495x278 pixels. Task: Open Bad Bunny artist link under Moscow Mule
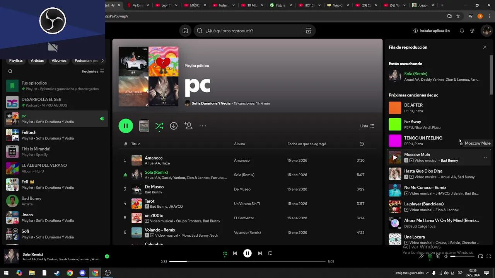449,161
